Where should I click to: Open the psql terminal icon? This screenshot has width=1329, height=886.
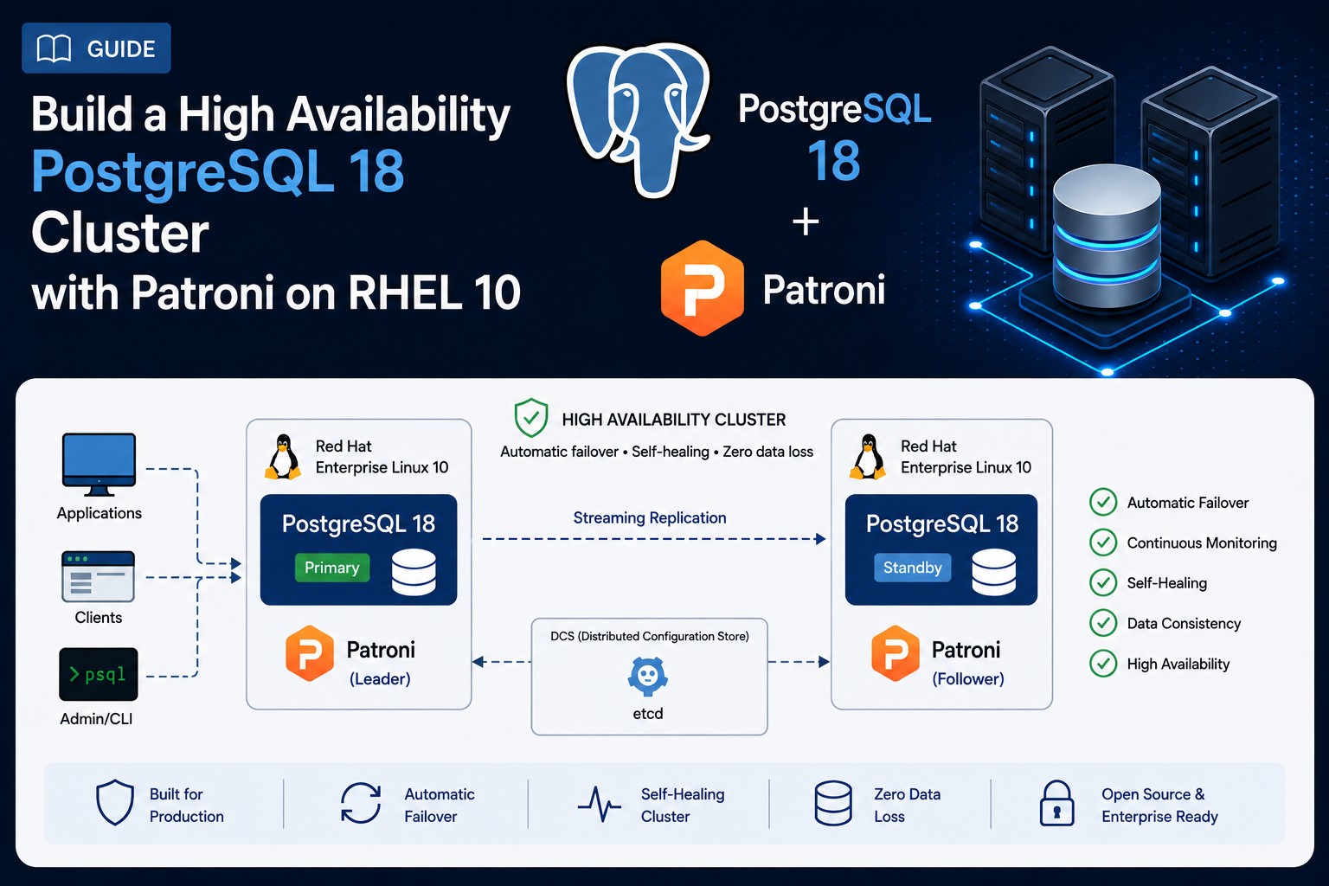click(x=99, y=674)
